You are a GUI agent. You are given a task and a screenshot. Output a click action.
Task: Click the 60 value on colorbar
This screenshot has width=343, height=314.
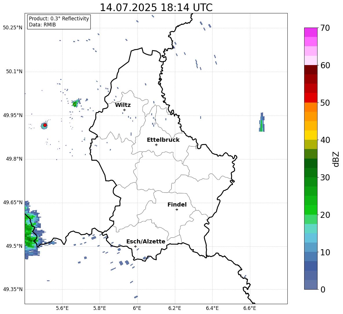point(325,65)
